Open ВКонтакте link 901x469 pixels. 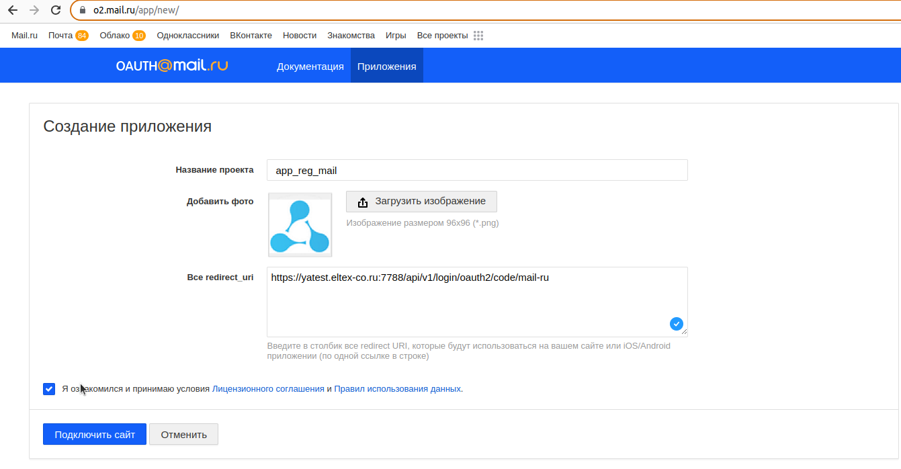251,36
